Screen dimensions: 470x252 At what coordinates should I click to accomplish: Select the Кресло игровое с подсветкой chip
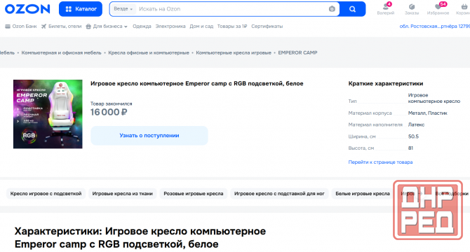pos(46,194)
